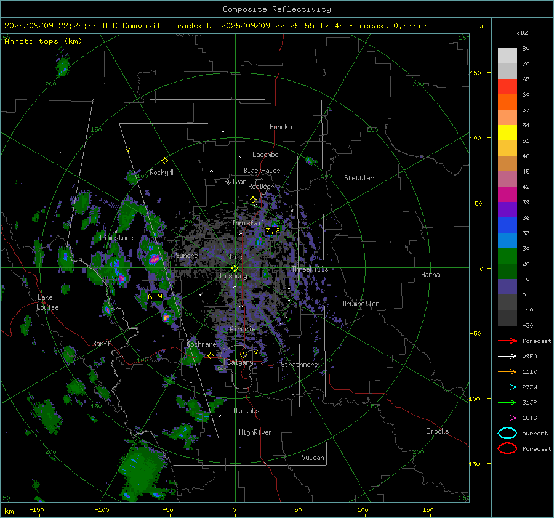The image size is (554, 518).
Task: Click the Banff label
Action: tap(102, 343)
